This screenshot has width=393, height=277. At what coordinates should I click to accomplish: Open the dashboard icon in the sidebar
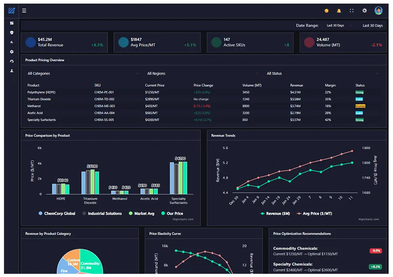point(11,23)
